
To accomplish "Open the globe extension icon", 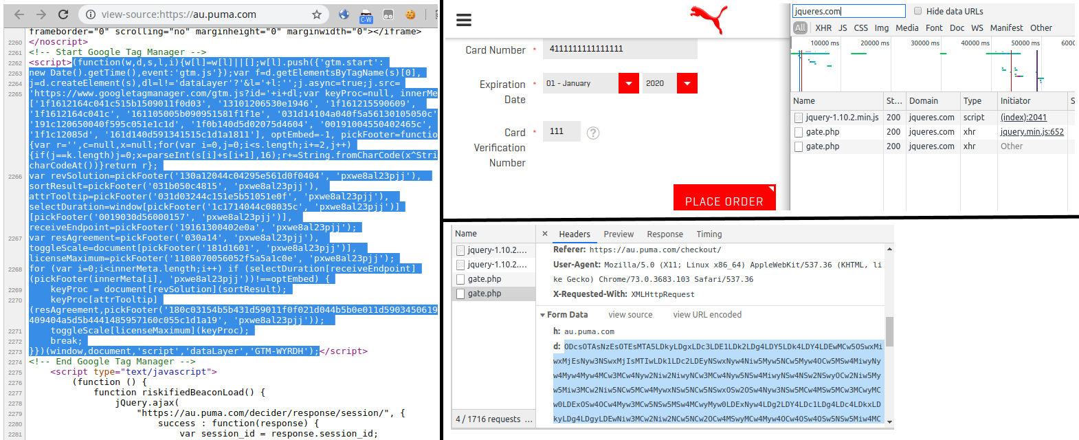I will [x=344, y=14].
